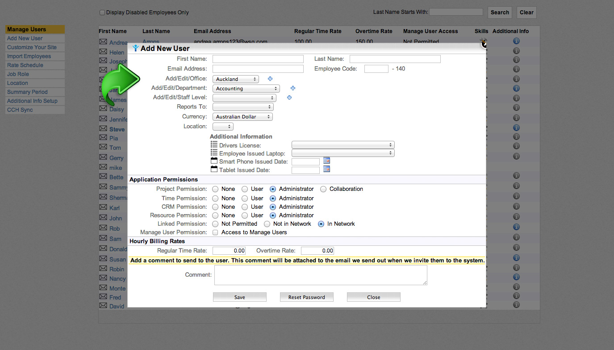Click the envelope icon beside Helen

tap(103, 52)
